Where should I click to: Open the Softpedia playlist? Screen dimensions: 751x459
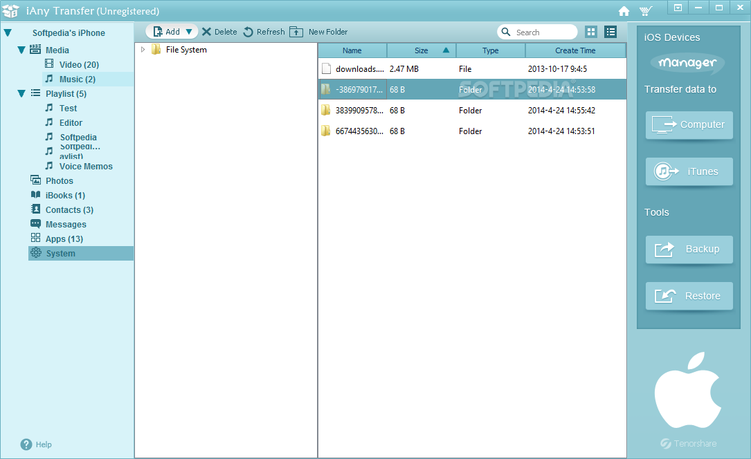coord(78,138)
